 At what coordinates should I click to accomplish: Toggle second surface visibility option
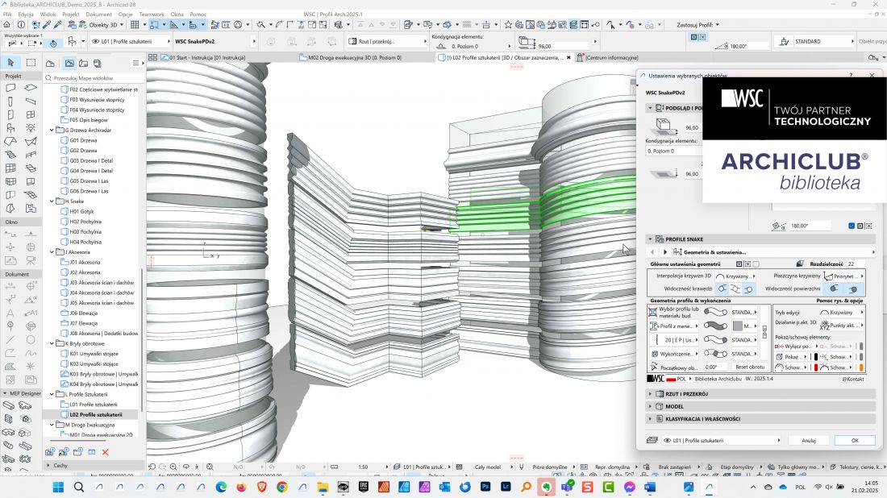tap(852, 288)
